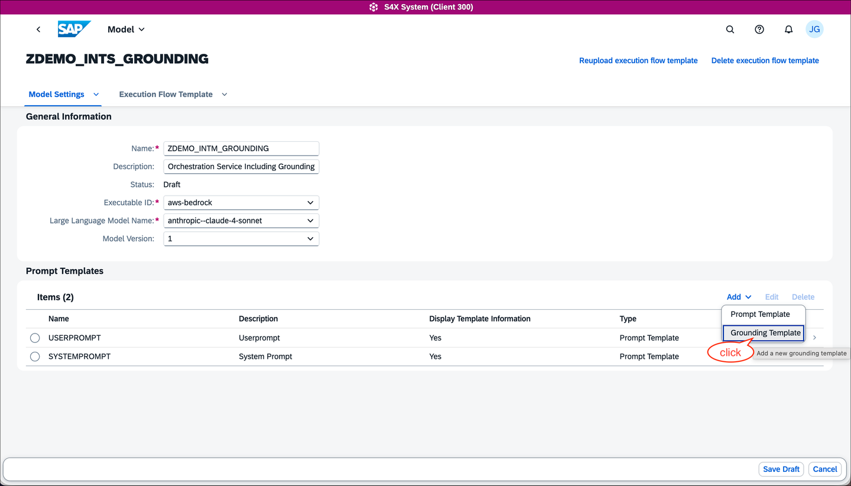Select the USERPROMPT row radio button
The width and height of the screenshot is (851, 486).
(x=35, y=338)
